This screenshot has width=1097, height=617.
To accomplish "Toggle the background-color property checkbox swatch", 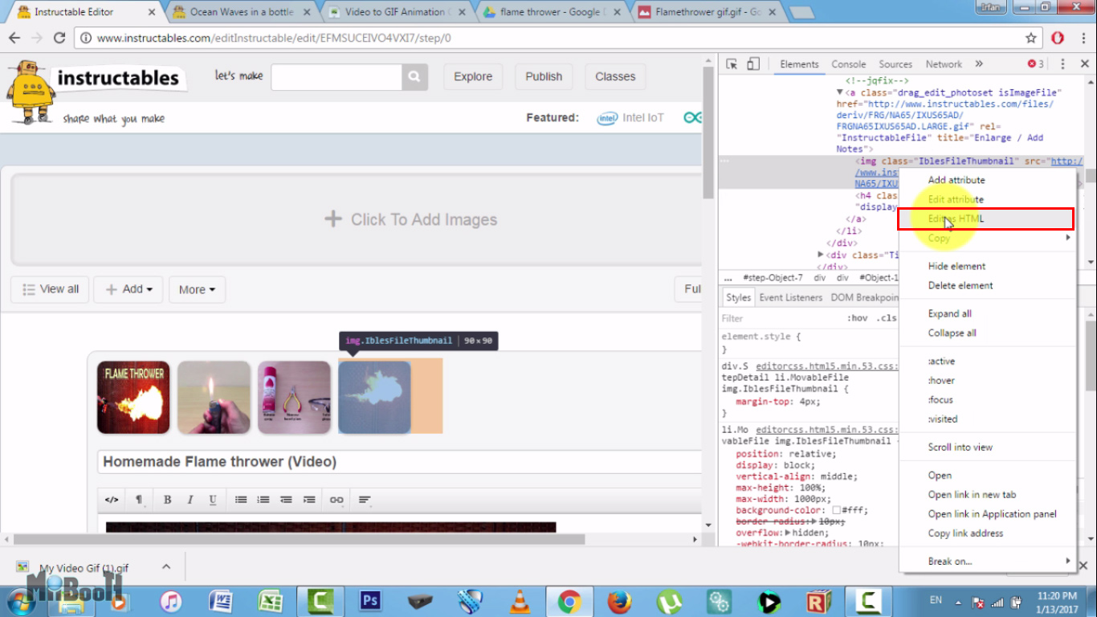I will tap(836, 510).
